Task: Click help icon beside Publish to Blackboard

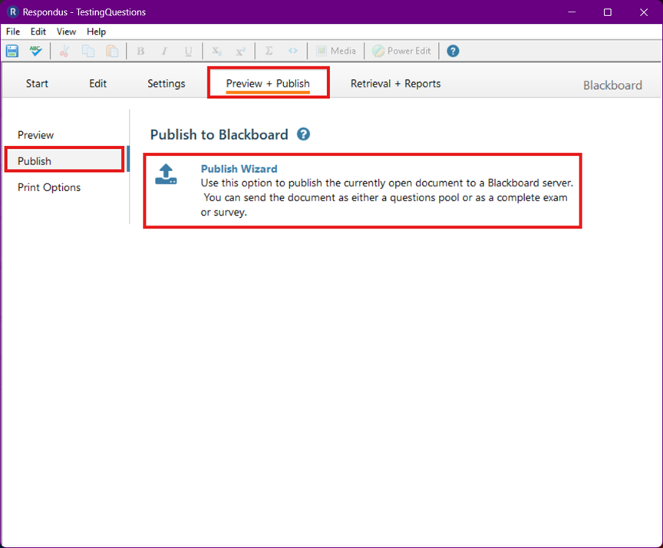Action: click(x=303, y=134)
